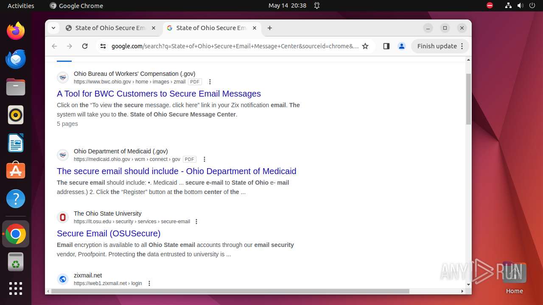Open notifications bell in top bar
Image resolution: width=543 pixels, height=305 pixels.
click(x=317, y=6)
